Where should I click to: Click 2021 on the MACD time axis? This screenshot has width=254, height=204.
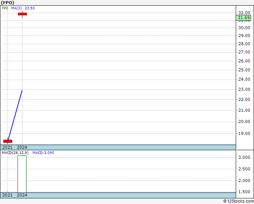pos(7,195)
